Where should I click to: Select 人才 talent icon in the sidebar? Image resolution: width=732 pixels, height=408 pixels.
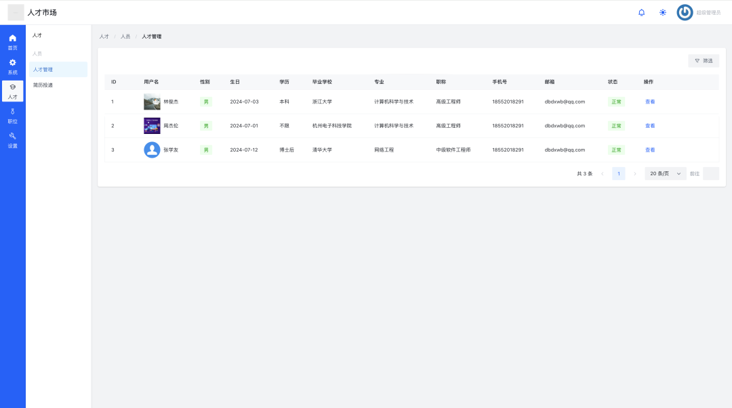12,91
